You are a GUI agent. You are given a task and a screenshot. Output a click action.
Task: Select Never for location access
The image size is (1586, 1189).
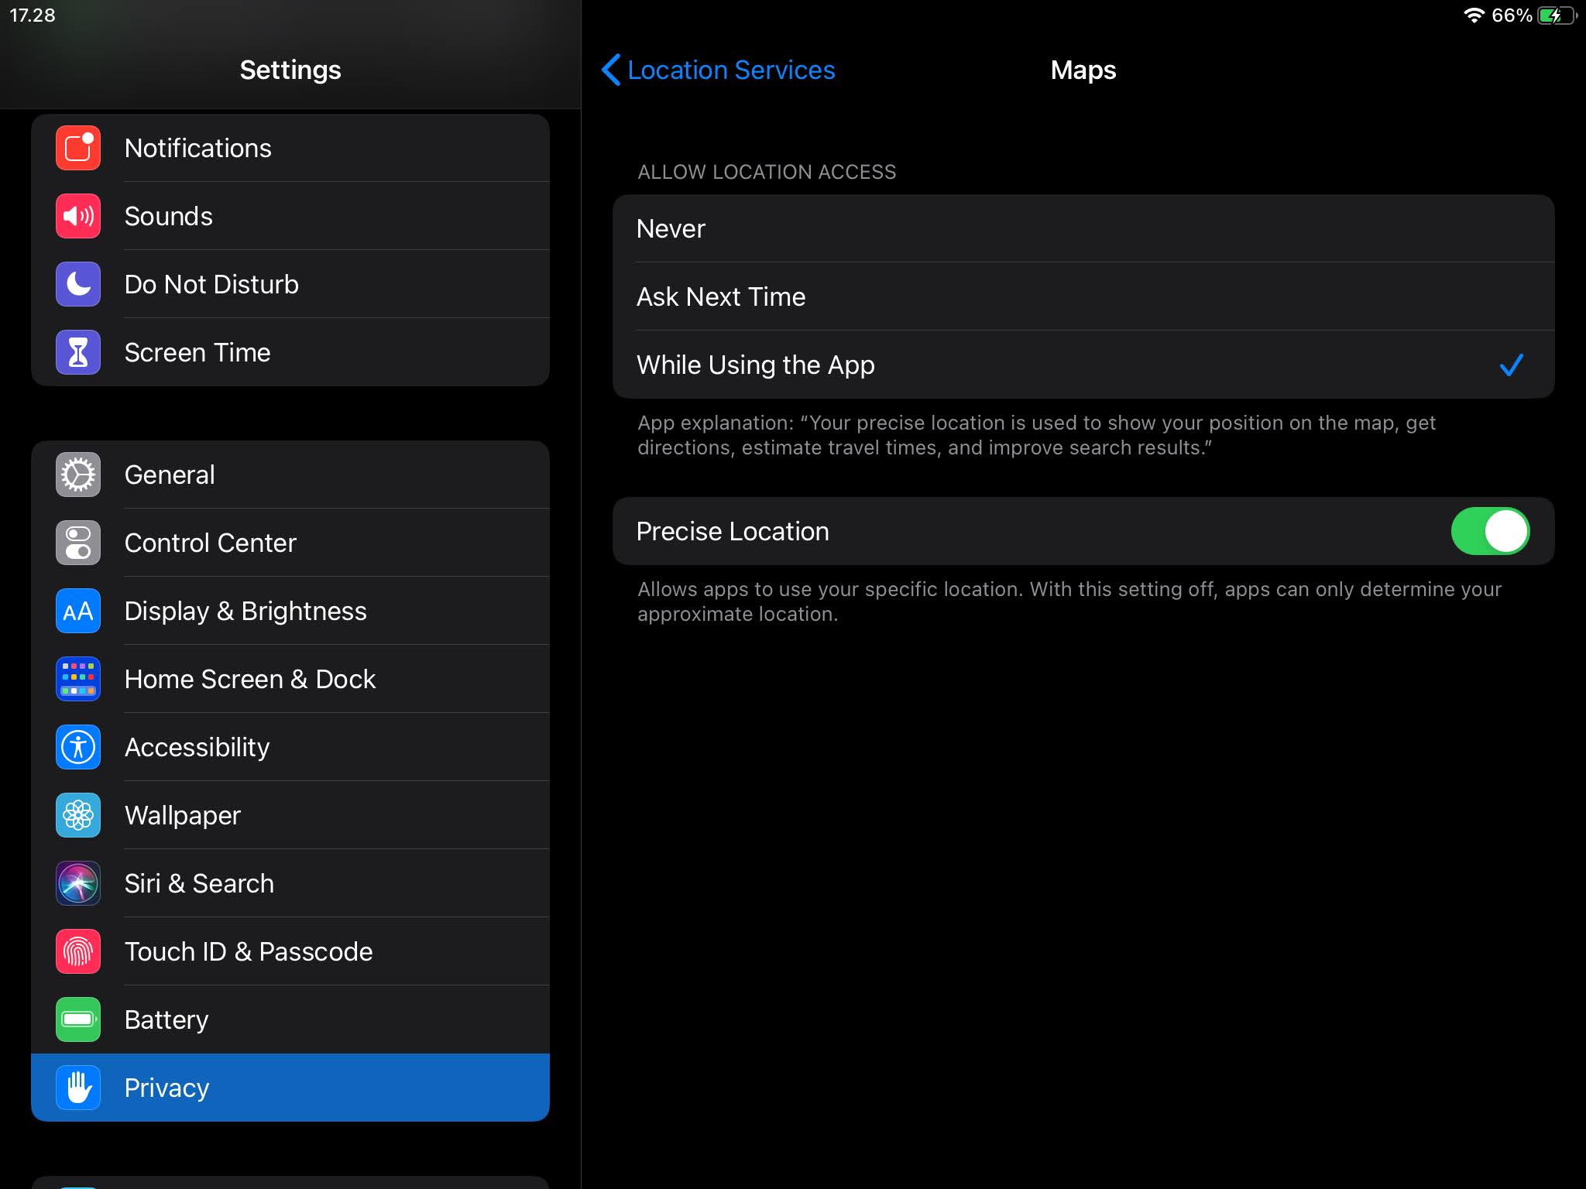1083,228
